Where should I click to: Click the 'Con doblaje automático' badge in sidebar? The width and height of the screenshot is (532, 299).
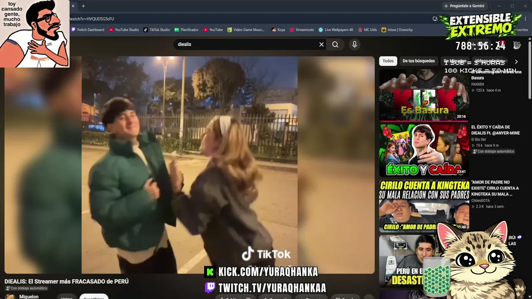click(x=493, y=152)
